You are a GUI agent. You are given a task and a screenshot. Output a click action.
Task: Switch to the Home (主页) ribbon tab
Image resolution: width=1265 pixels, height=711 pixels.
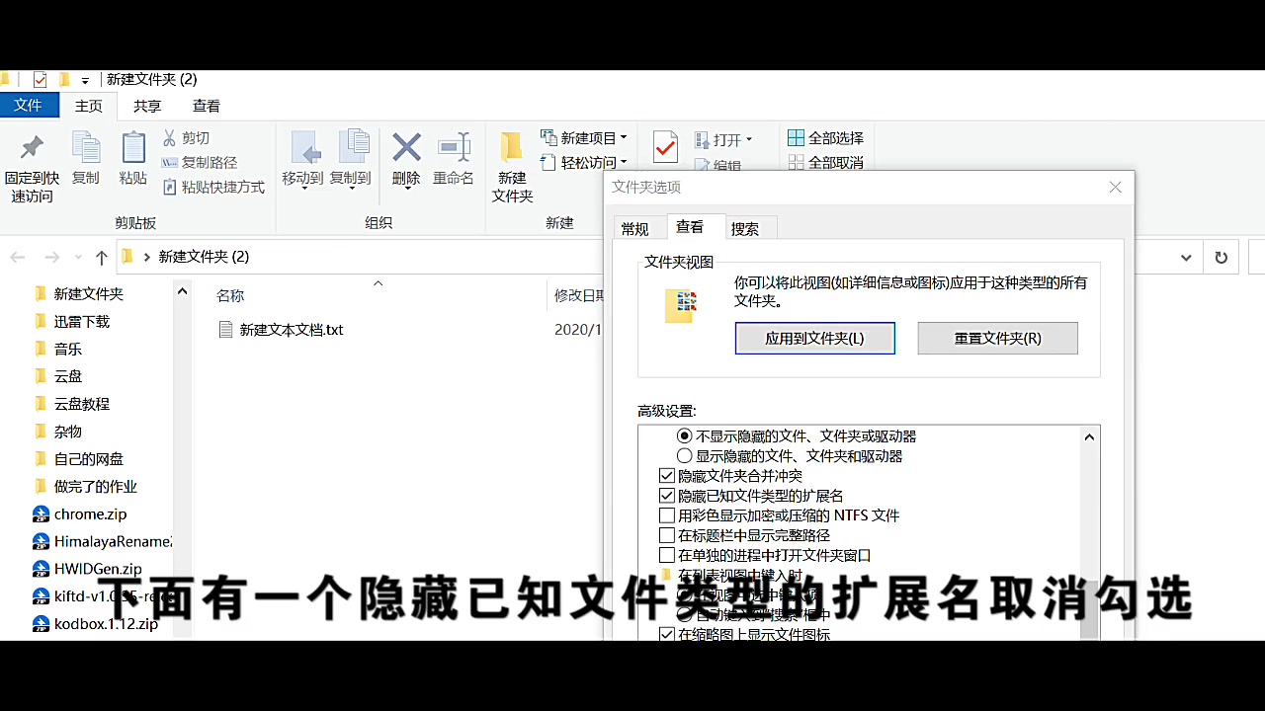pyautogui.click(x=89, y=106)
